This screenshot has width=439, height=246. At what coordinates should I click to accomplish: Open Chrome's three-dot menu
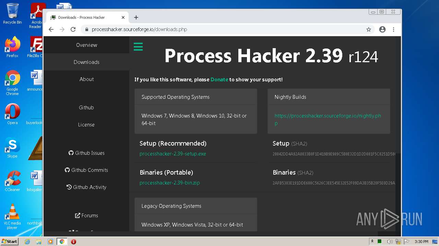click(x=393, y=29)
